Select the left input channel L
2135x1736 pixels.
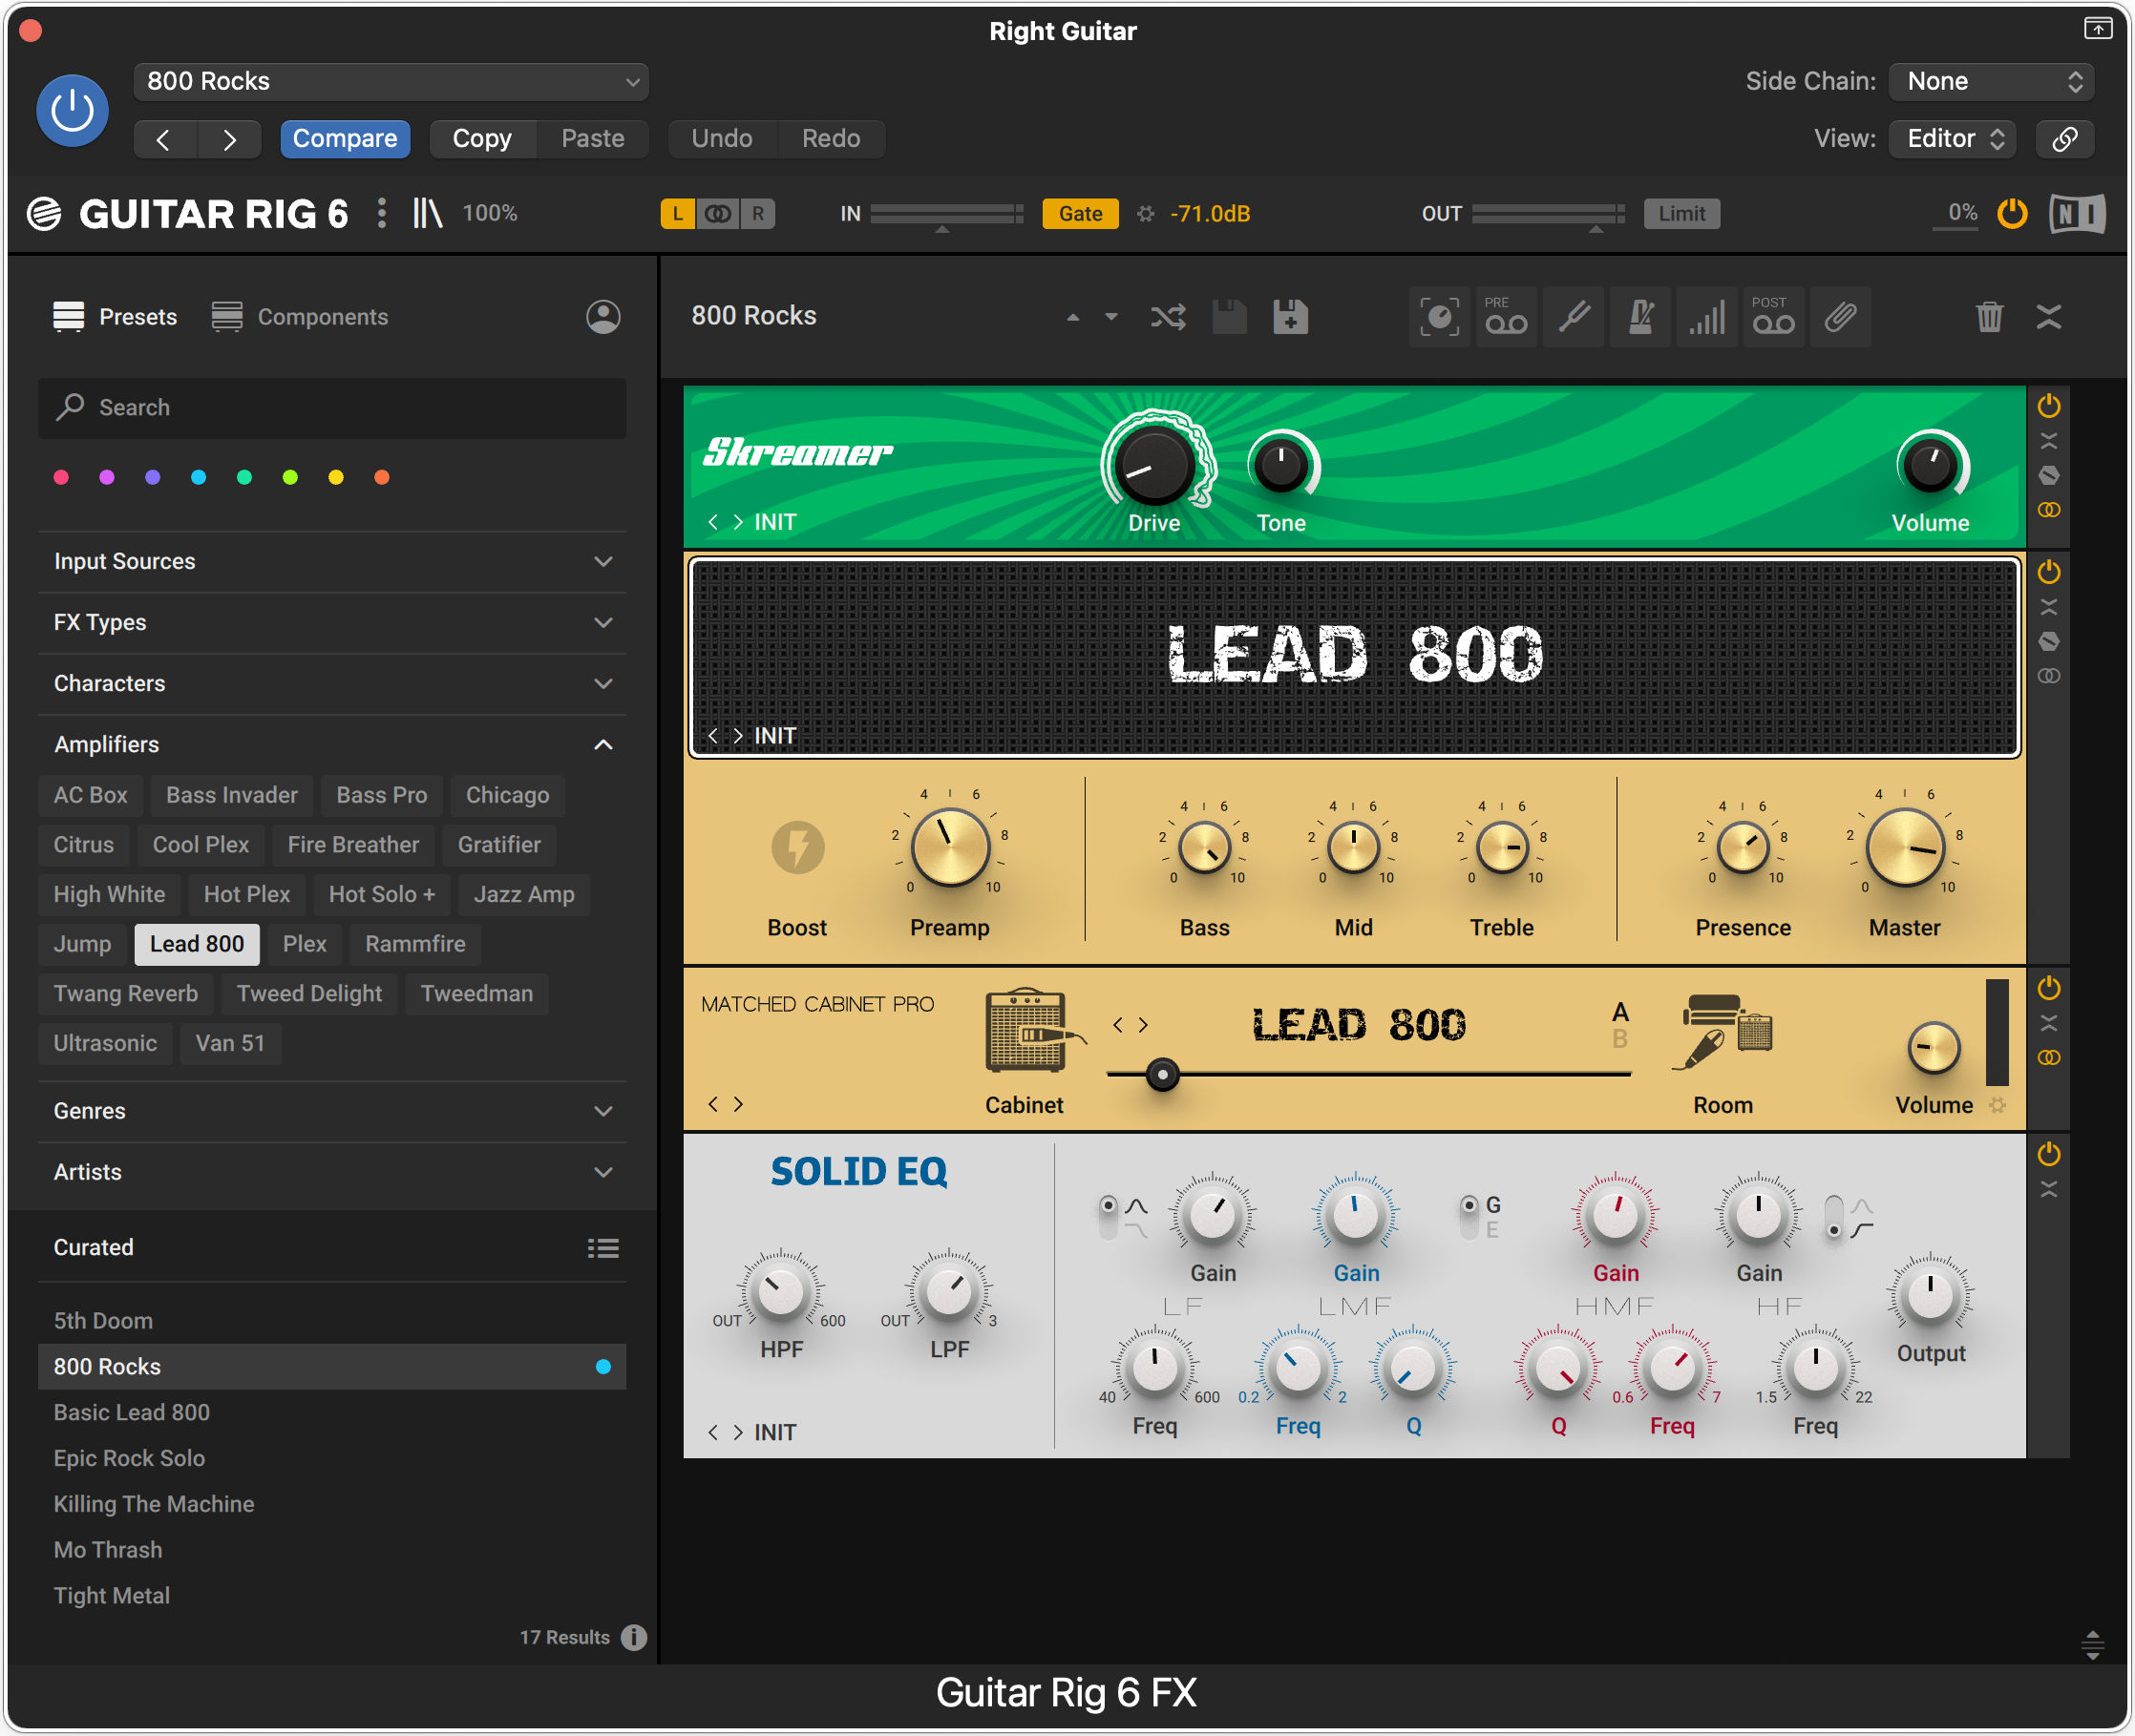(677, 213)
